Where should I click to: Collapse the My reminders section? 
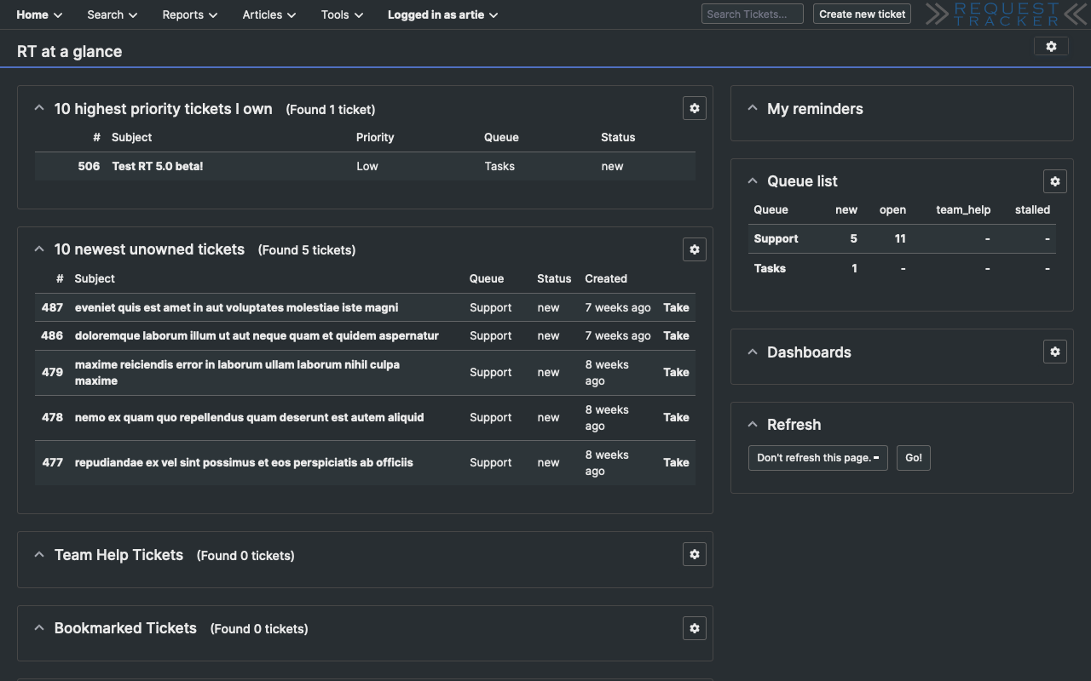point(752,107)
